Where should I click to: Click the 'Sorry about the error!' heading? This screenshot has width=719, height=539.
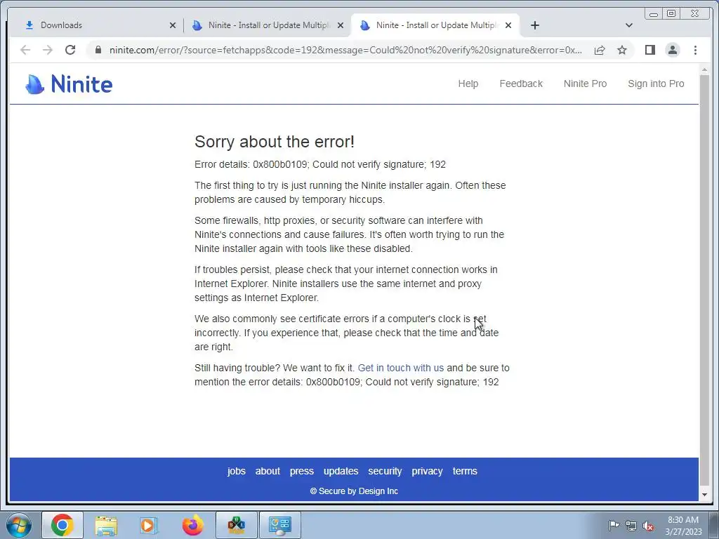[275, 142]
